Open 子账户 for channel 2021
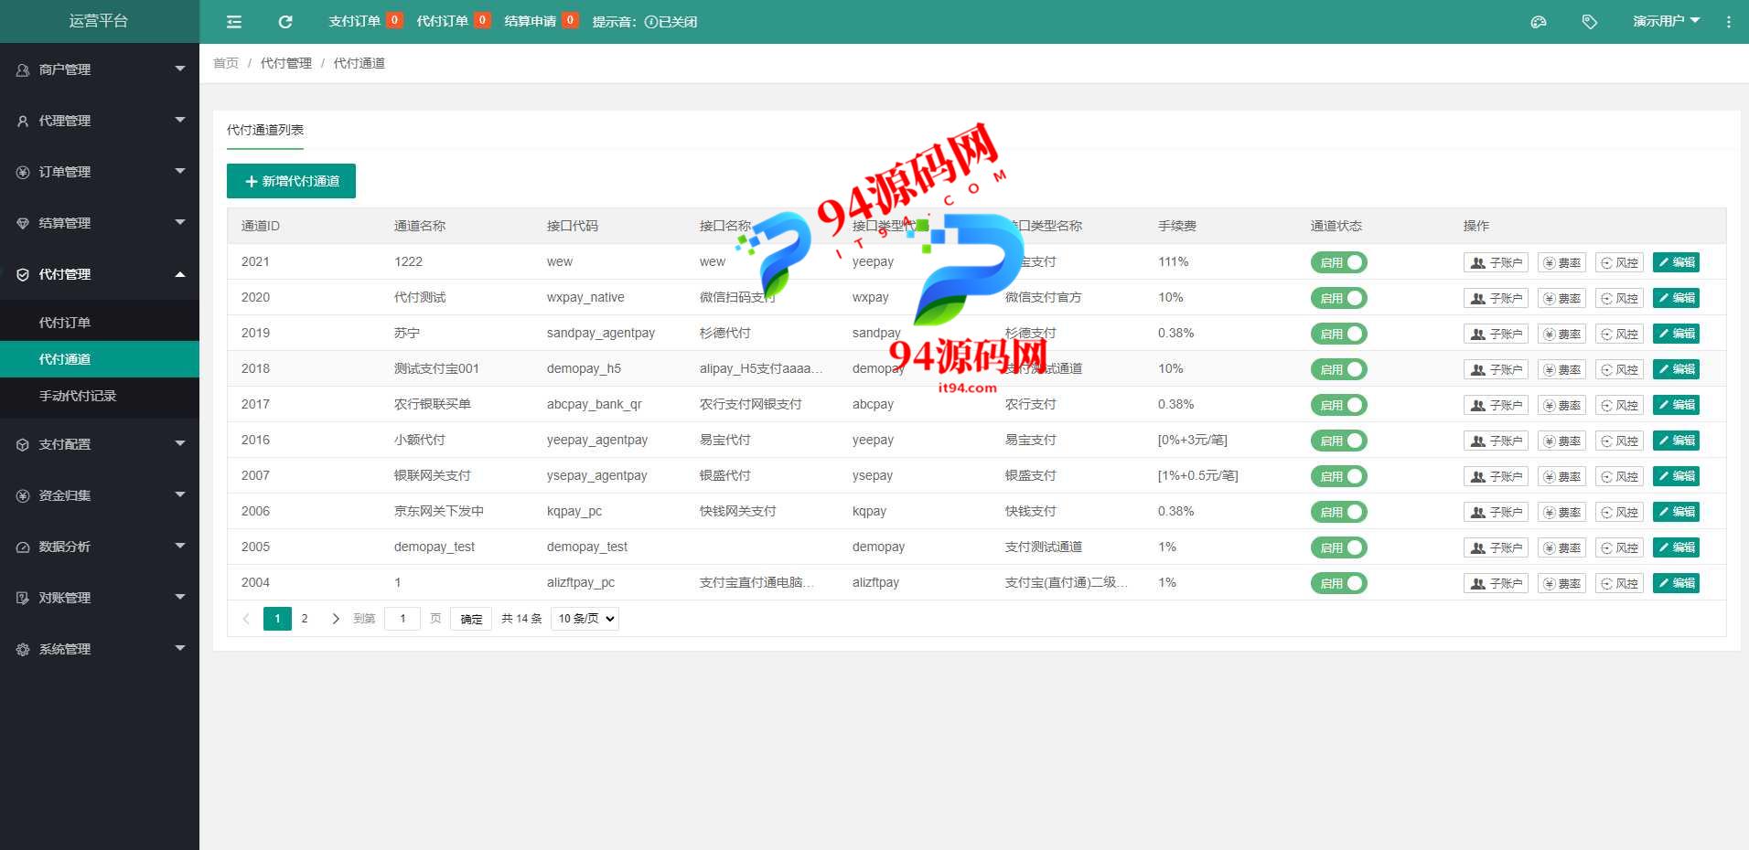1749x850 pixels. click(x=1496, y=262)
